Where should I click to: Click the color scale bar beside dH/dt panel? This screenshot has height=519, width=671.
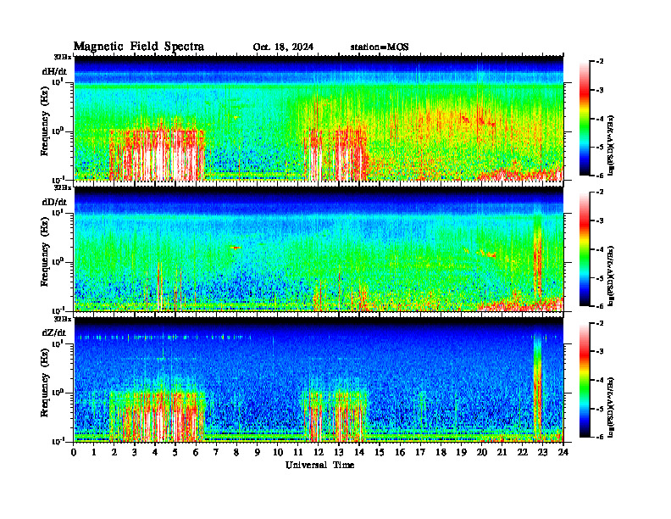[585, 119]
